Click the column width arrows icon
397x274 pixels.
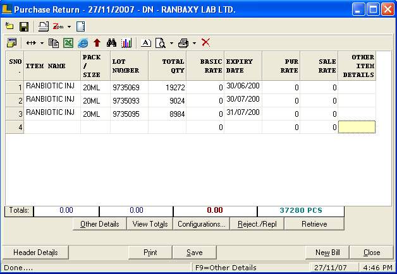(31, 43)
